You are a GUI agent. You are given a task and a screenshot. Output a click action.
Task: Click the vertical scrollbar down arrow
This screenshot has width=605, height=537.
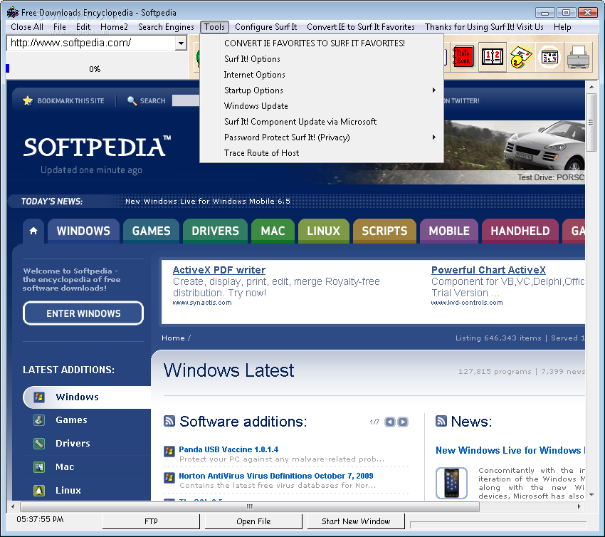pos(591,495)
